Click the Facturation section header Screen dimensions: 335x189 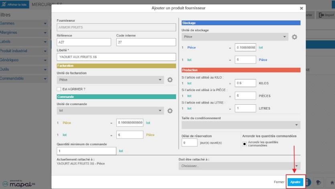tap(116, 66)
